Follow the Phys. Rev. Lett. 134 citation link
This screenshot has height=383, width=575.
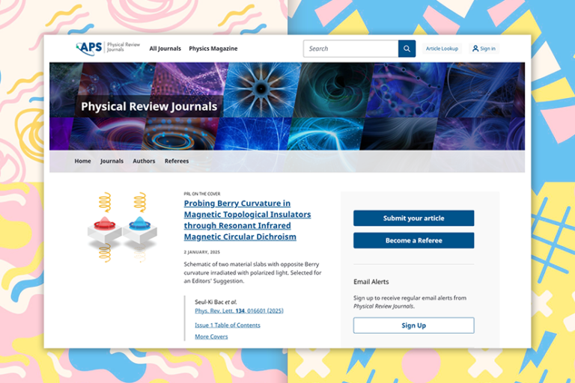(x=239, y=310)
